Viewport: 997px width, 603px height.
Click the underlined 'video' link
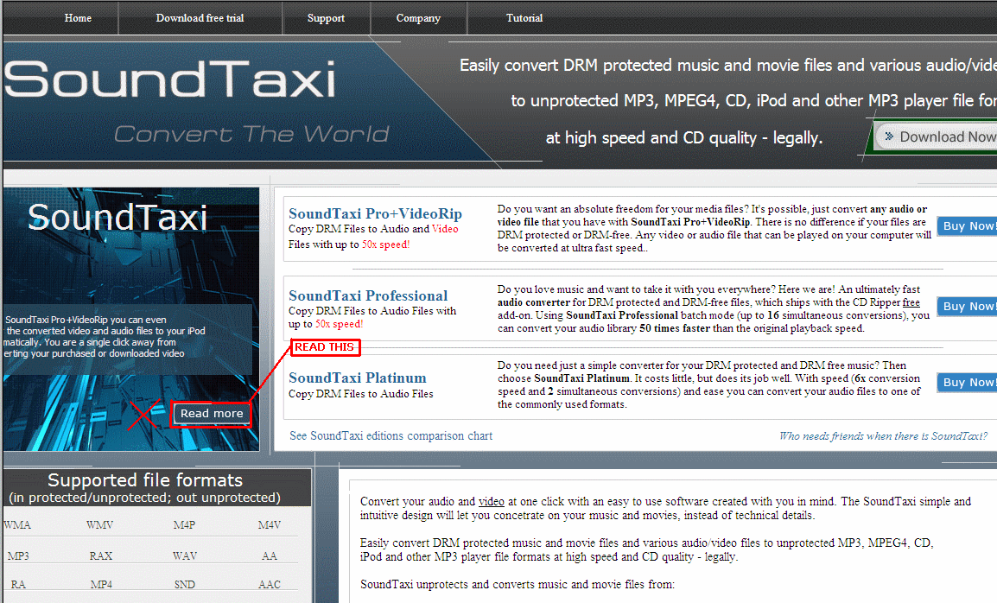coord(491,501)
